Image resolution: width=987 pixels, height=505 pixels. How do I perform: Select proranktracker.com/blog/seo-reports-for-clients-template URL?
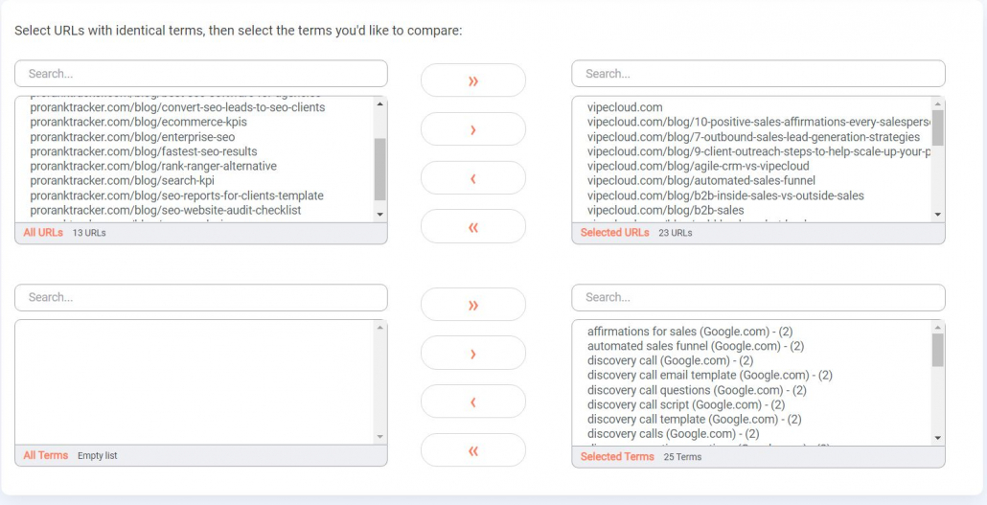pos(177,195)
